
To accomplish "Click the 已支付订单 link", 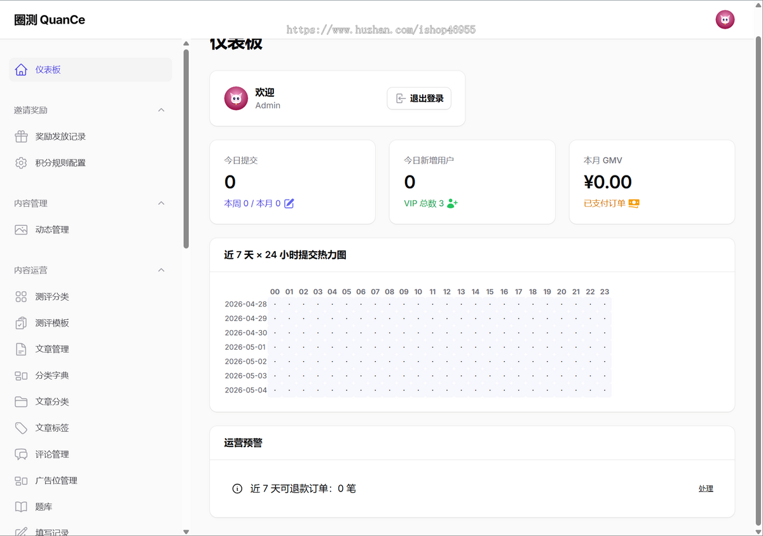I will [605, 203].
